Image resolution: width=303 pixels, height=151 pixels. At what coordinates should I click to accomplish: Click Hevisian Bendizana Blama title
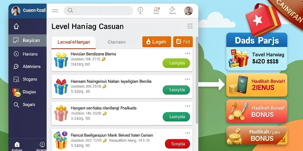point(93,54)
